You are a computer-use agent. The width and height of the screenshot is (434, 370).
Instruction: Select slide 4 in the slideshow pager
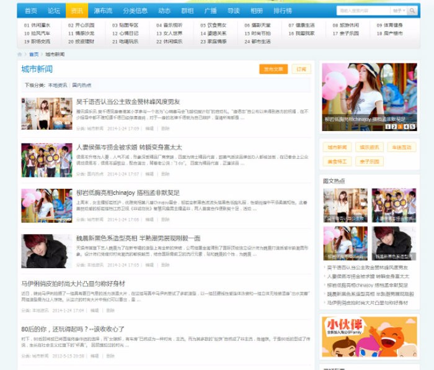pyautogui.click(x=406, y=127)
